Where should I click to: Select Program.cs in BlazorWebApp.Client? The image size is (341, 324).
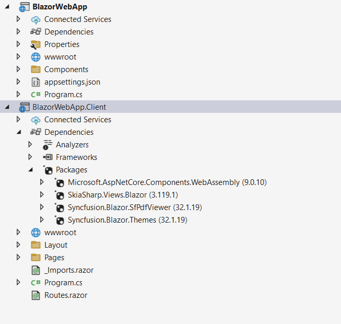pos(63,283)
